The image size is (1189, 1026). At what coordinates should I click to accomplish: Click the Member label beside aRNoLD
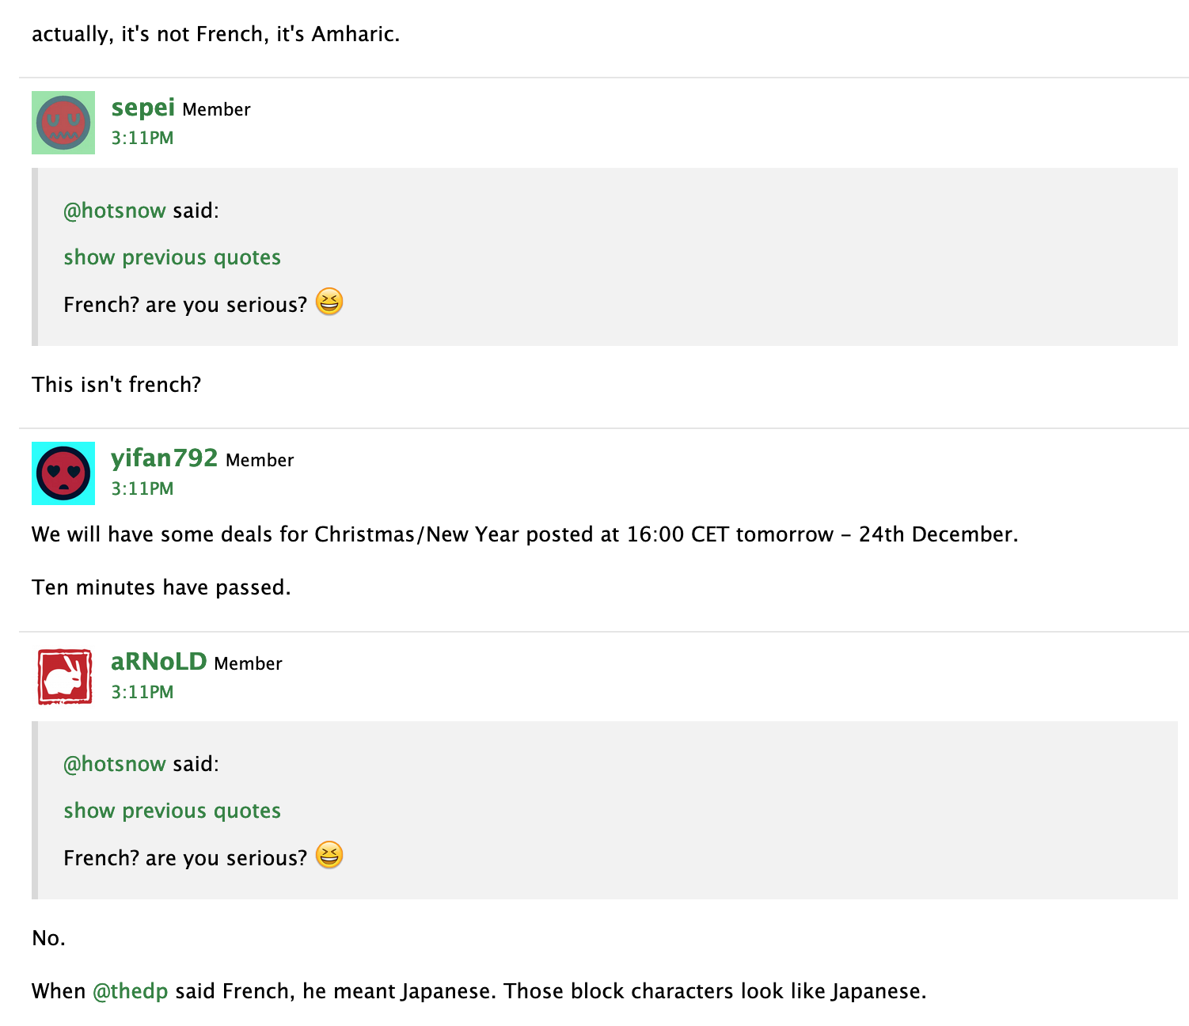tap(248, 663)
